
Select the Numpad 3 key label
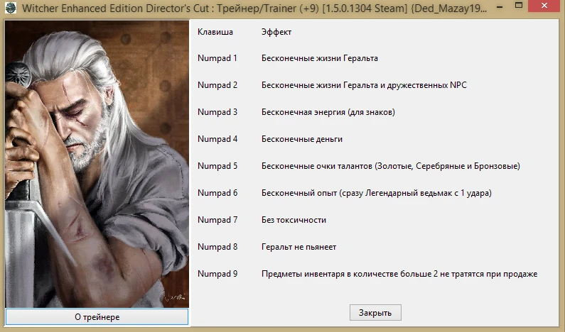click(217, 112)
